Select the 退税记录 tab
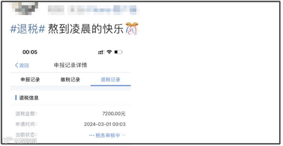 [111, 80]
